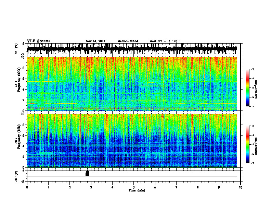Click time axis tick label "0"
Viewport: 271px width, 210px height.
[27, 187]
